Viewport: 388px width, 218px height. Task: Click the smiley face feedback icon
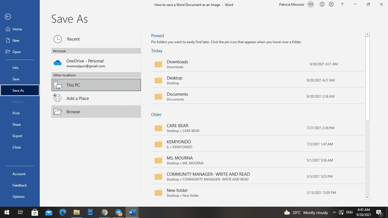click(x=322, y=5)
